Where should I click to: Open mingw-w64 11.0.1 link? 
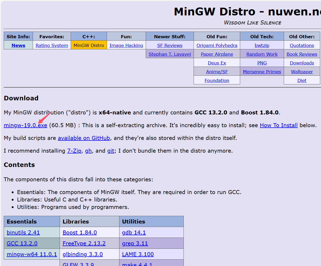click(32, 254)
